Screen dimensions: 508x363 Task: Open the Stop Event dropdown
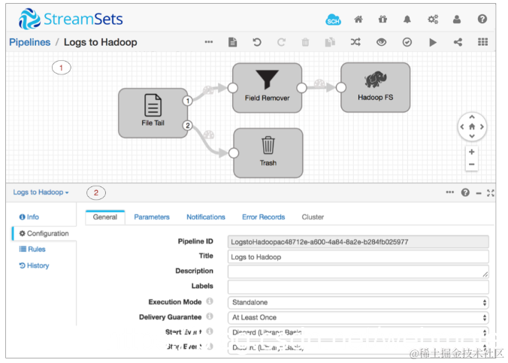click(x=358, y=347)
